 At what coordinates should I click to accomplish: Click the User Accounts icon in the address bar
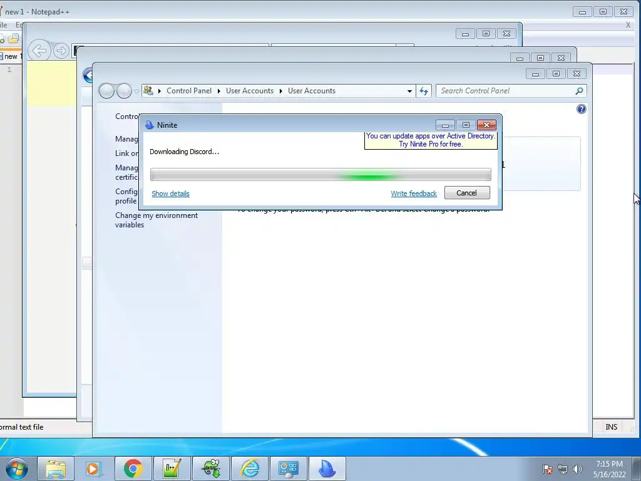(x=148, y=90)
